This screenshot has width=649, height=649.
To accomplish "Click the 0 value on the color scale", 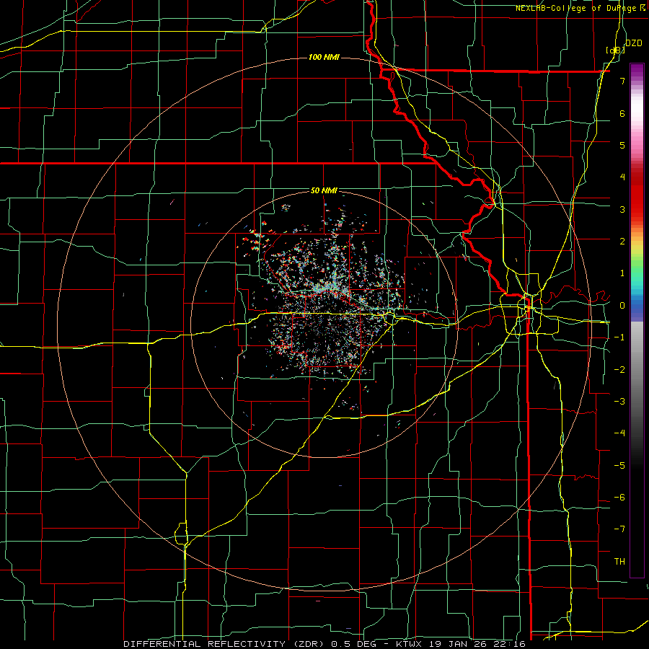I will pos(622,306).
